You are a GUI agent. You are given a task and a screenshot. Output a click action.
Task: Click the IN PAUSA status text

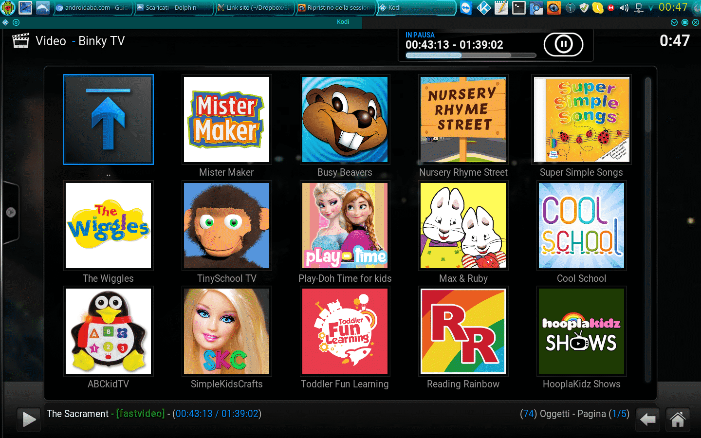click(420, 35)
